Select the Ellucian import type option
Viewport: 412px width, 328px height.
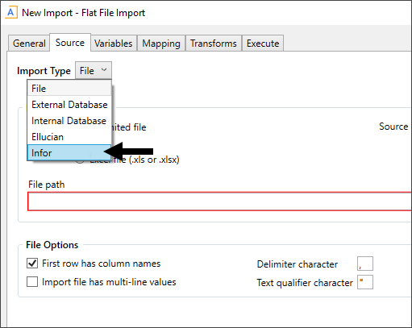click(x=69, y=137)
